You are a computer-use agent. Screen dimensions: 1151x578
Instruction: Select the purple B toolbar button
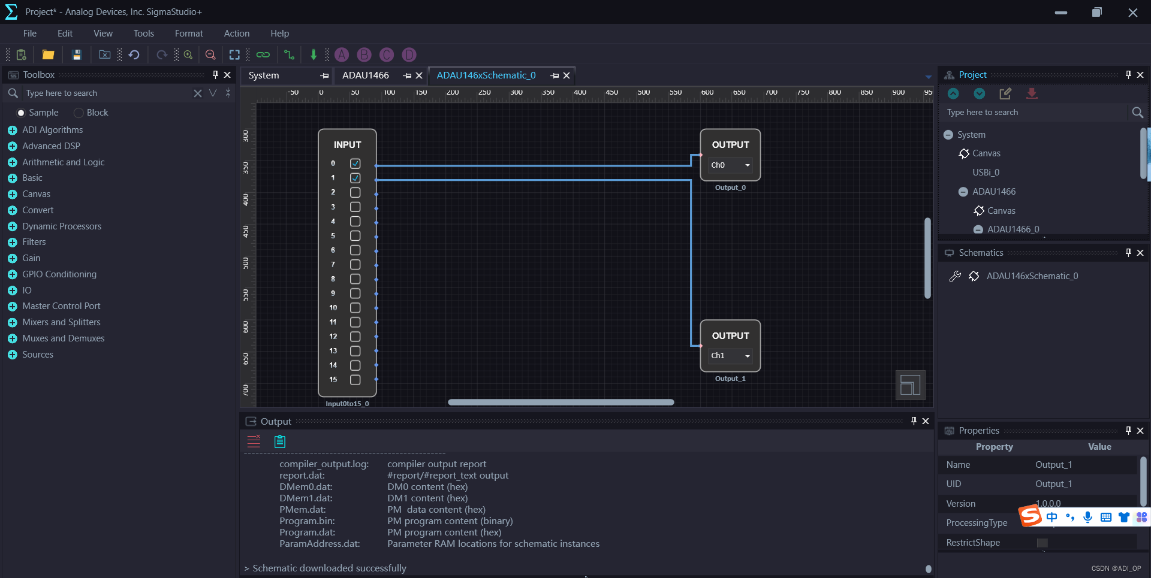click(364, 55)
